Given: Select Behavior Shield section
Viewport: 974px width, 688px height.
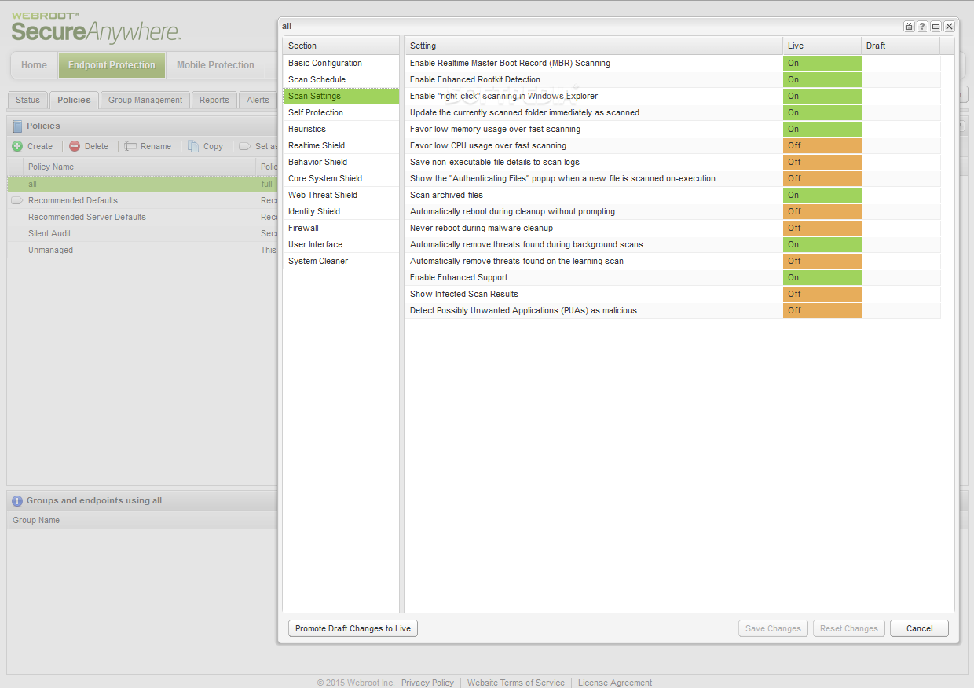Looking at the screenshot, I should pos(341,162).
